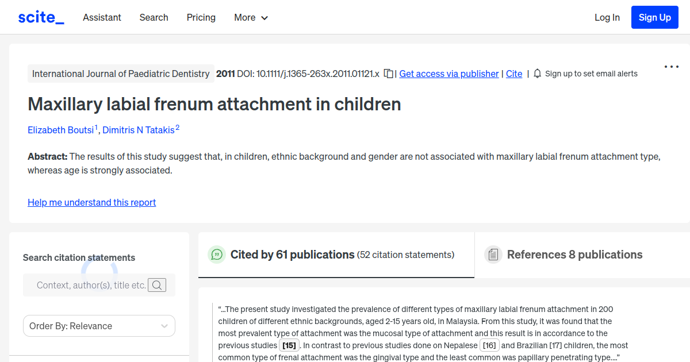Image resolution: width=690 pixels, height=362 pixels.
Task: Expand the More navigation menu
Action: pyautogui.click(x=251, y=18)
